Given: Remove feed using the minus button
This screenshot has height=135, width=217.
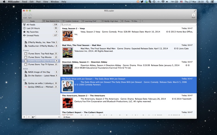Looking at the screenshot, I should (x=28, y=117).
